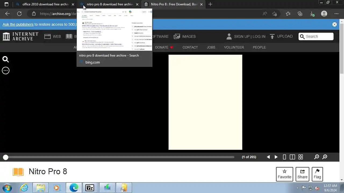This screenshot has width=344, height=193.
Task: Flip to the previous book page
Action: tap(268, 157)
